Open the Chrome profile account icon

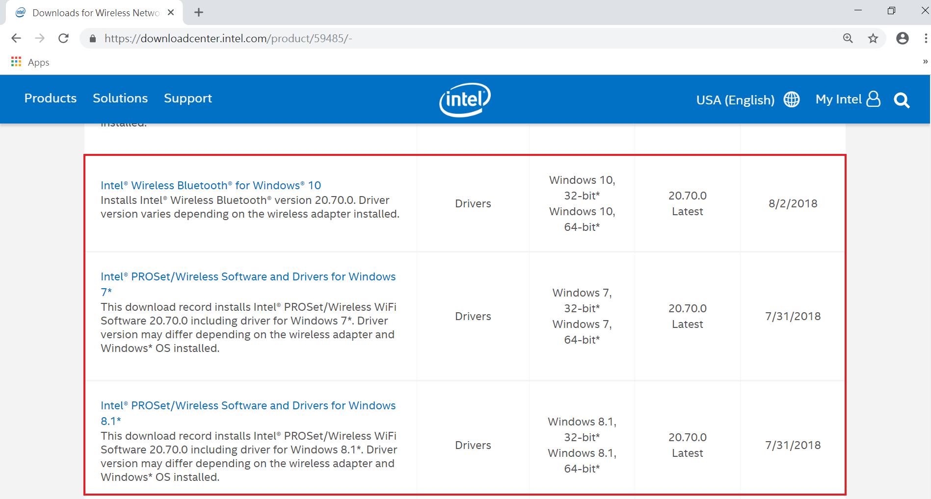(902, 38)
